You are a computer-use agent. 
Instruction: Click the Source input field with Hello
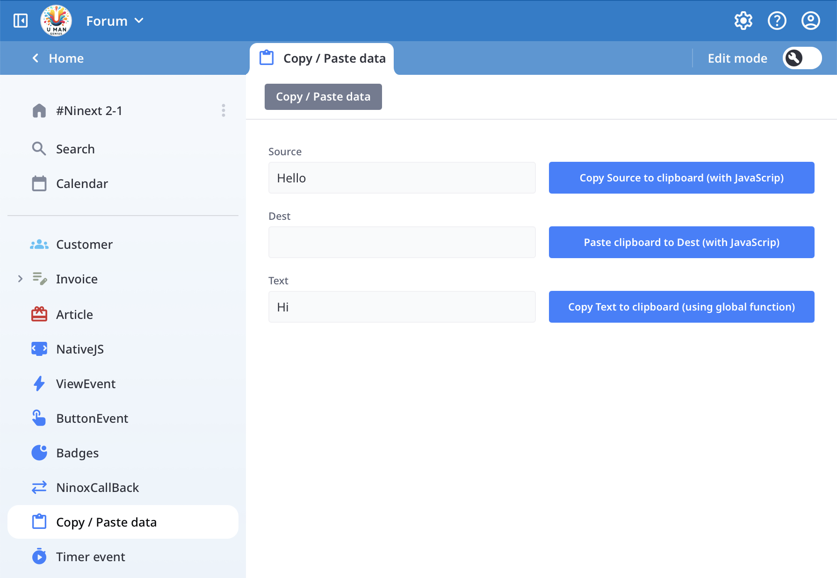click(402, 178)
